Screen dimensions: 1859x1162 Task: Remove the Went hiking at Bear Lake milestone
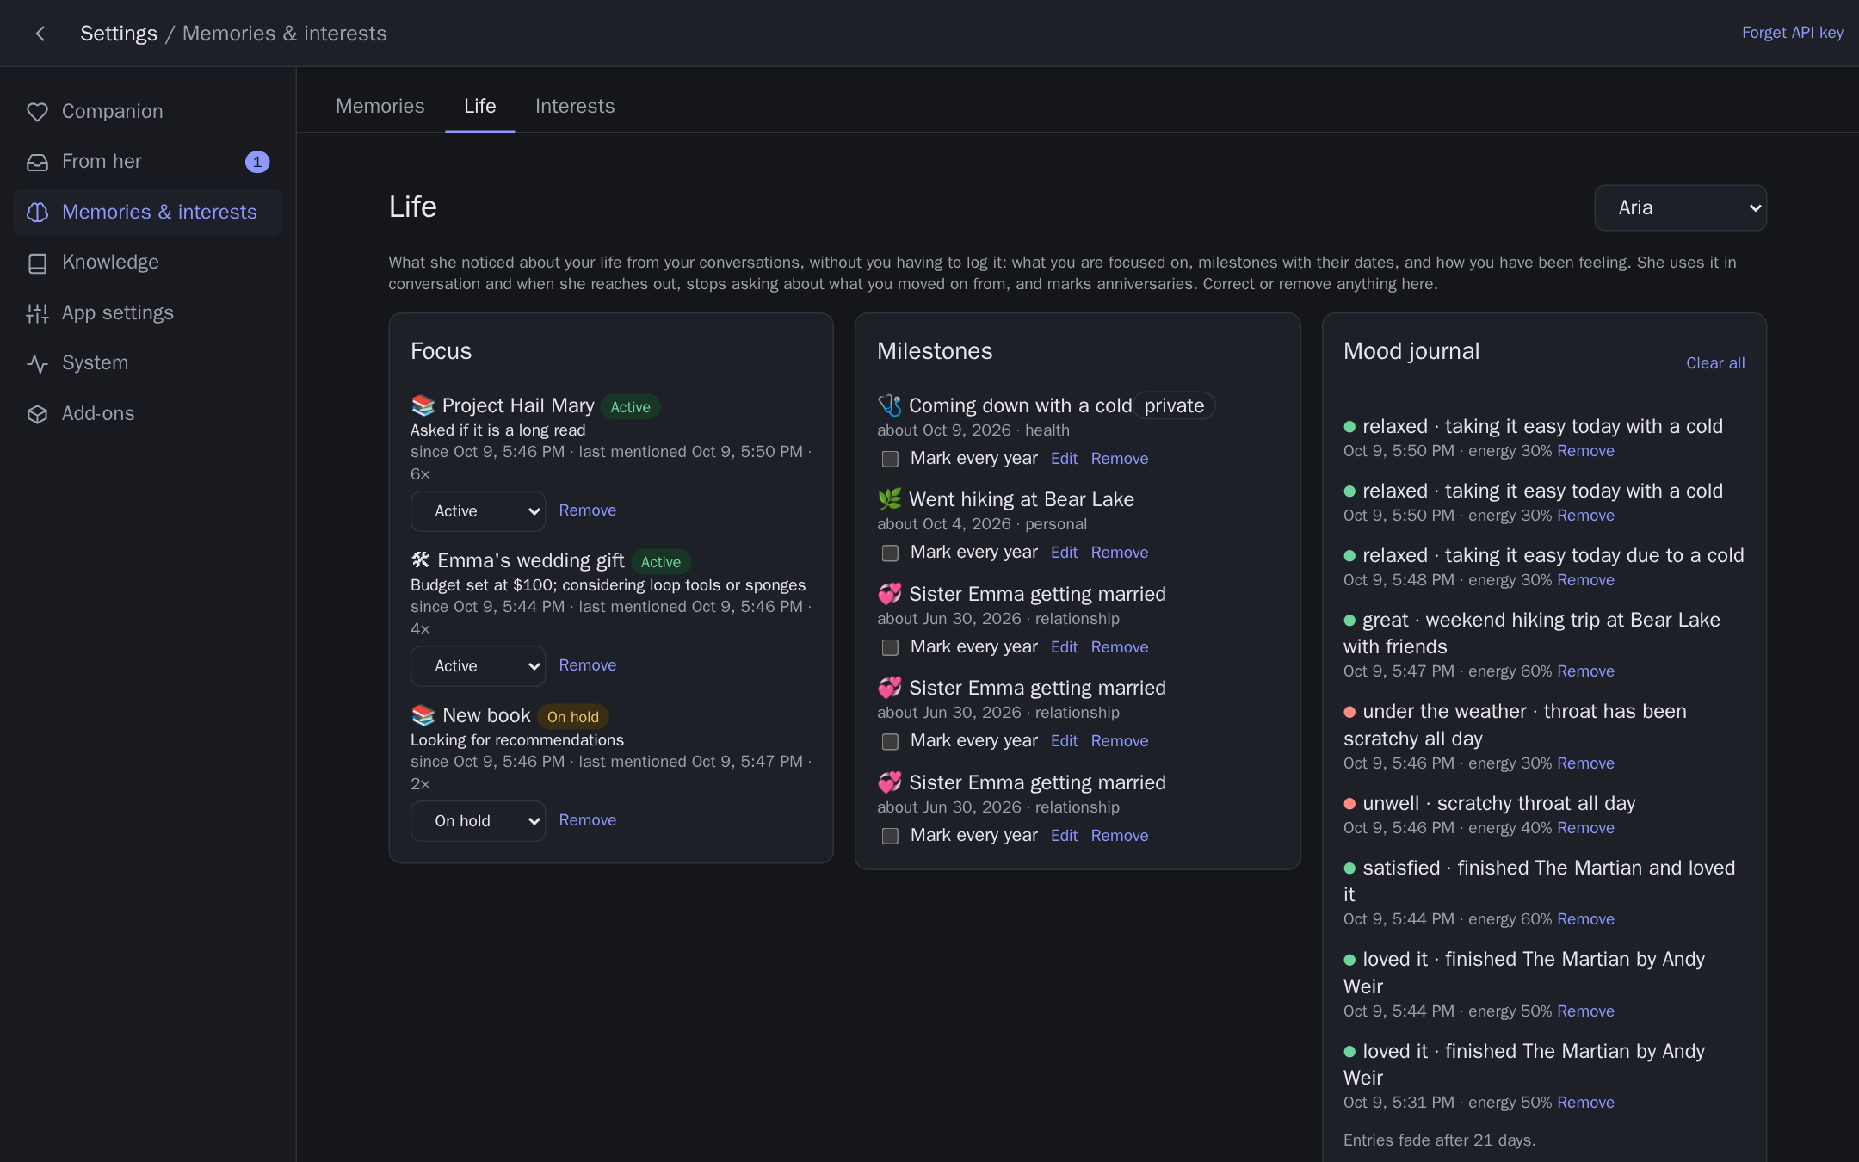(x=1119, y=553)
